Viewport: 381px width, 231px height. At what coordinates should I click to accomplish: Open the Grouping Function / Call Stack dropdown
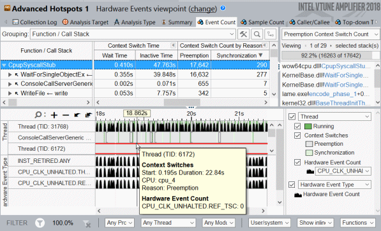click(x=133, y=34)
